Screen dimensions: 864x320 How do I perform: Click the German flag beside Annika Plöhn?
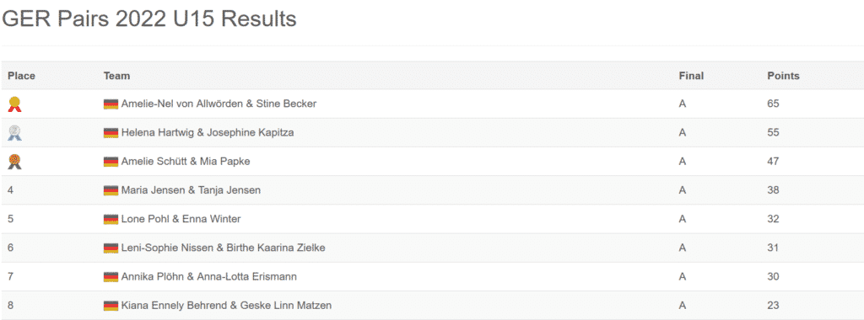coord(111,276)
